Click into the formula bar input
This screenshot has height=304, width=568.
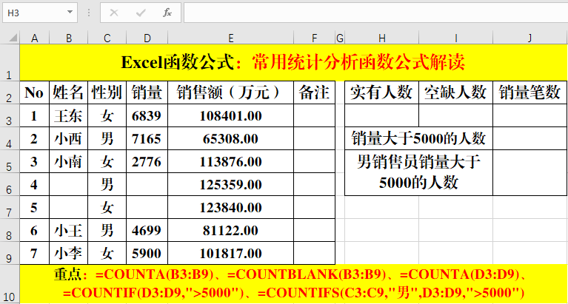tap(375, 13)
